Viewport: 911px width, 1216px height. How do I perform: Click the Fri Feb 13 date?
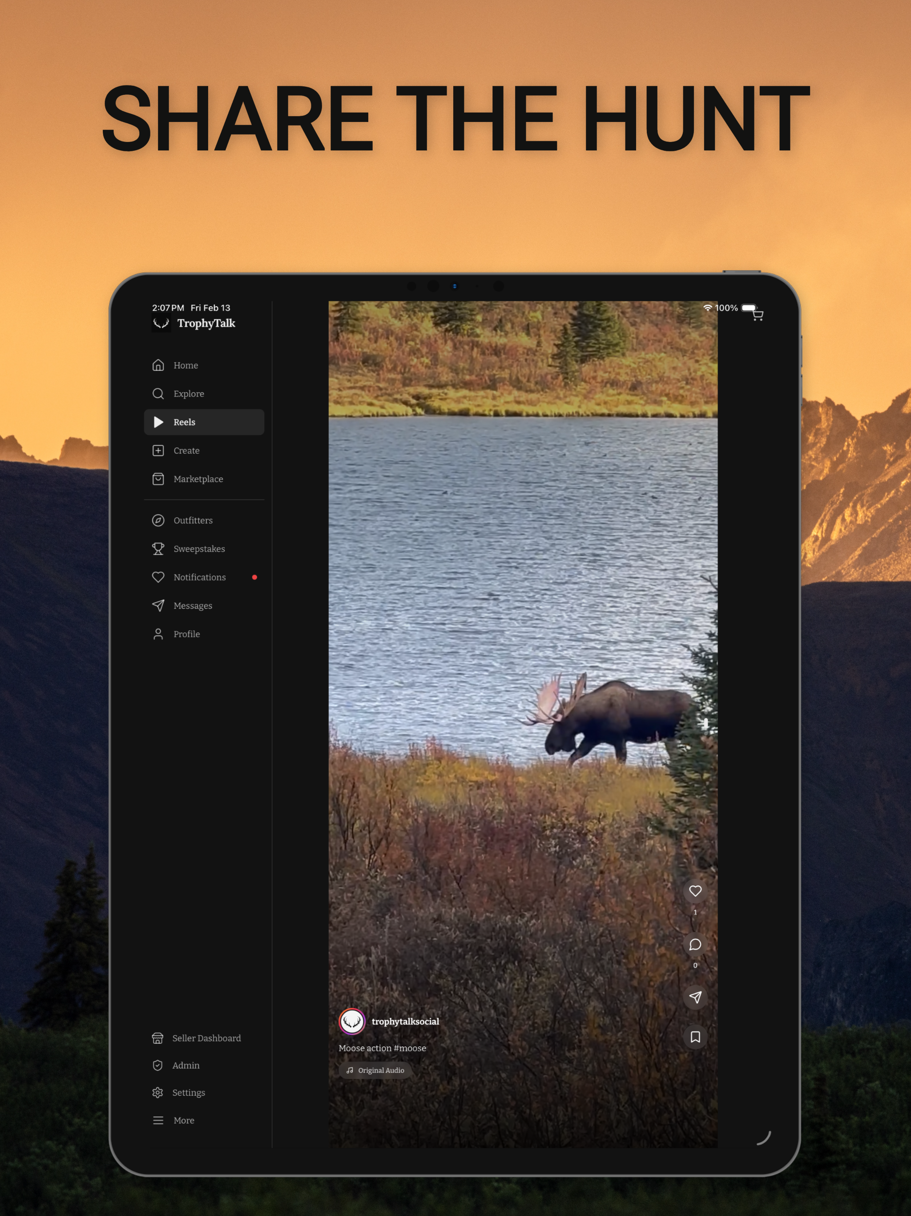(x=210, y=308)
